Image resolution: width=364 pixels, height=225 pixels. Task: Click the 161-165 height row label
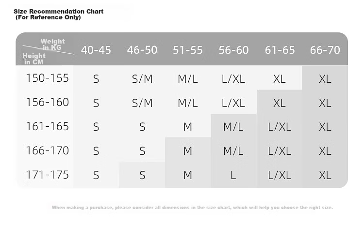pos(48,126)
